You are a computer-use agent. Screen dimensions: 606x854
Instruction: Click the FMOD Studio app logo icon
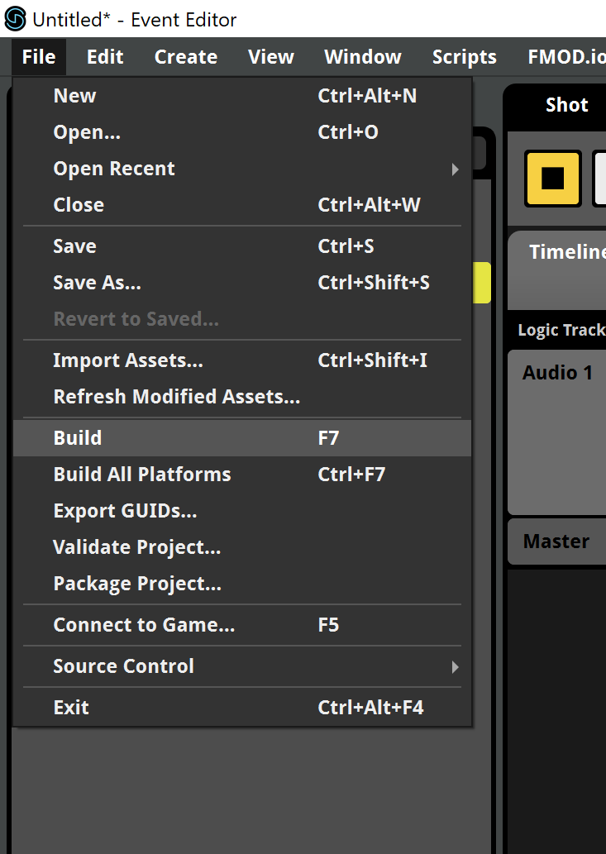tap(16, 18)
